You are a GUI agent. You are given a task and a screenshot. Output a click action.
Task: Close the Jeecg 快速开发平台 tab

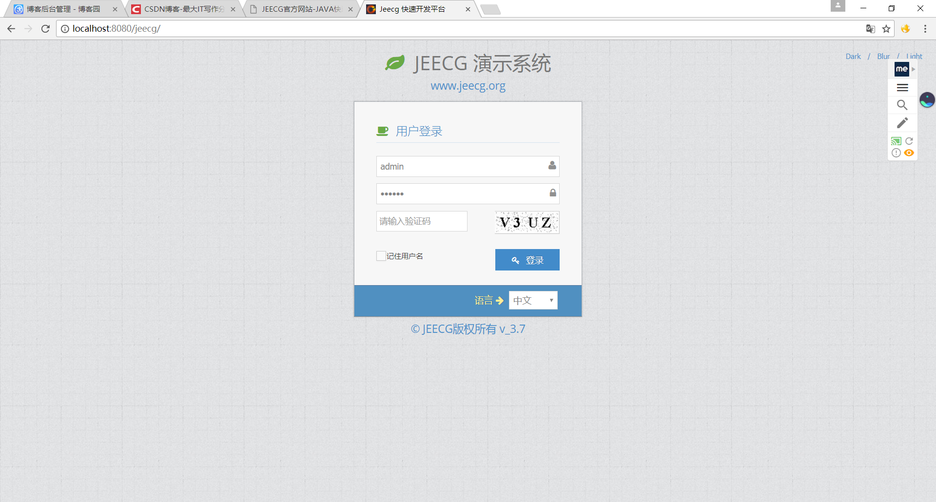(x=468, y=9)
